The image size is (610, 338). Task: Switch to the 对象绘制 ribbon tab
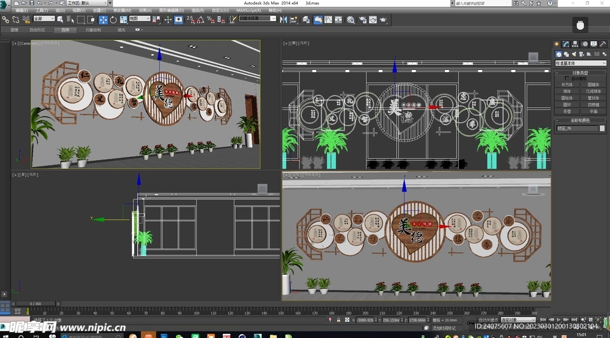(94, 29)
